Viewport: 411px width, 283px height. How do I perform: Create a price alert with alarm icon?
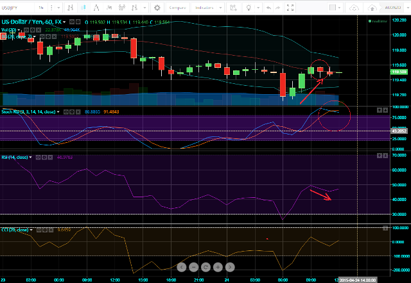233,8
